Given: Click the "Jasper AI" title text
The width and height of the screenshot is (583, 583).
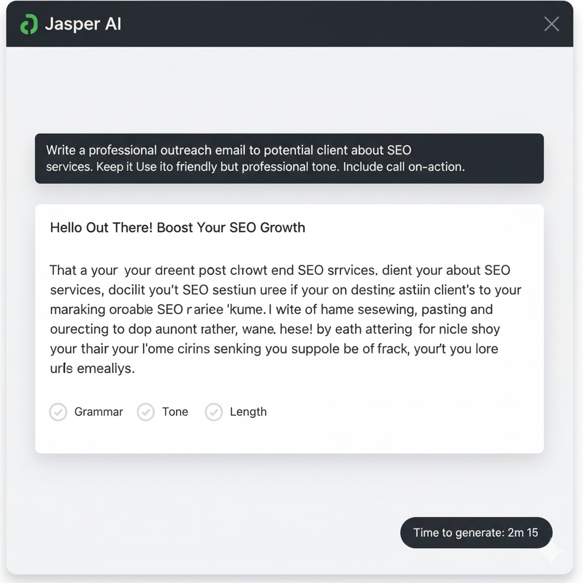Looking at the screenshot, I should tap(83, 24).
